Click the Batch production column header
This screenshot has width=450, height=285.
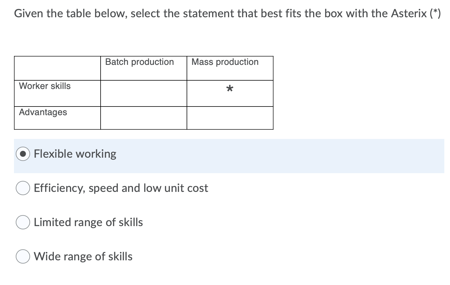(139, 62)
